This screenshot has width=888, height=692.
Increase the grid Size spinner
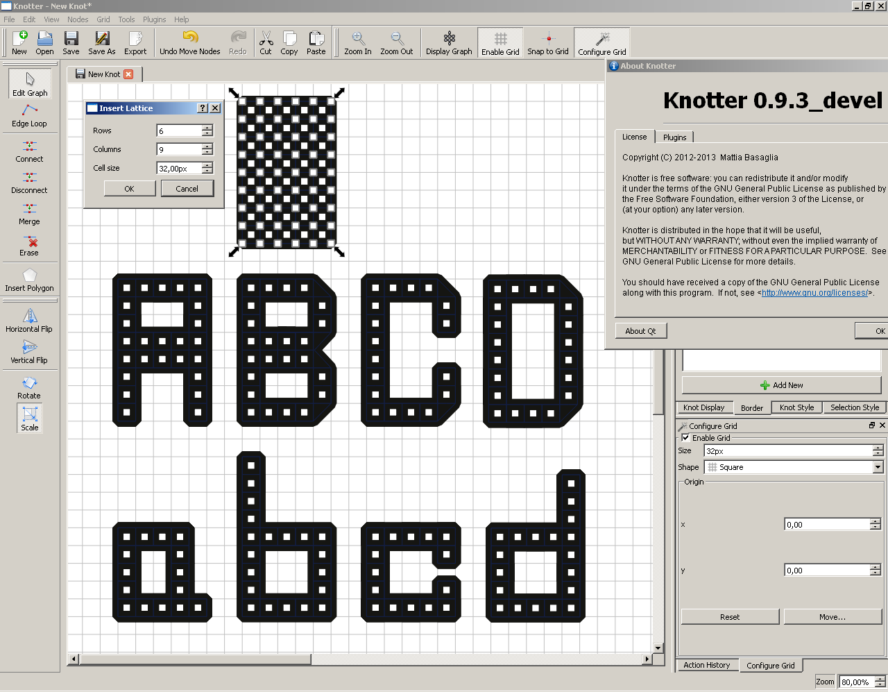click(x=878, y=448)
